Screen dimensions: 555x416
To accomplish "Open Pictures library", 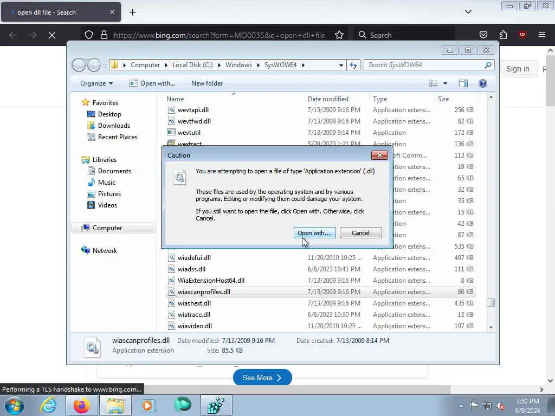I will [x=109, y=194].
